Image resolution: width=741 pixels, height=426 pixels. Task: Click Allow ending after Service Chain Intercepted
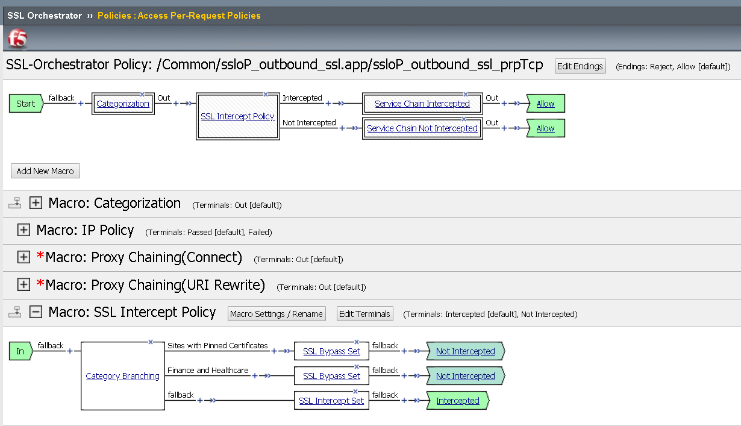point(545,104)
